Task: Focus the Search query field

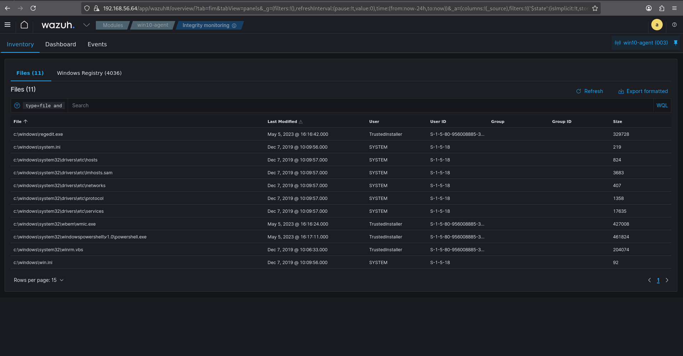Action: click(x=361, y=105)
